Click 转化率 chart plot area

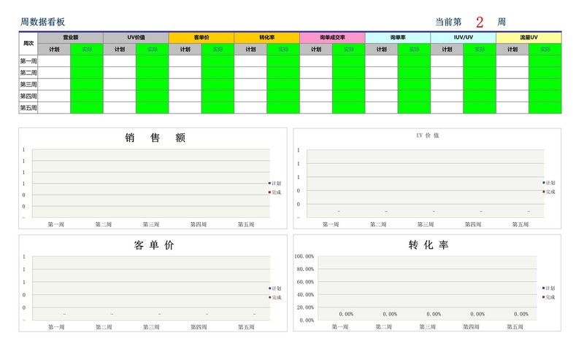(427, 288)
